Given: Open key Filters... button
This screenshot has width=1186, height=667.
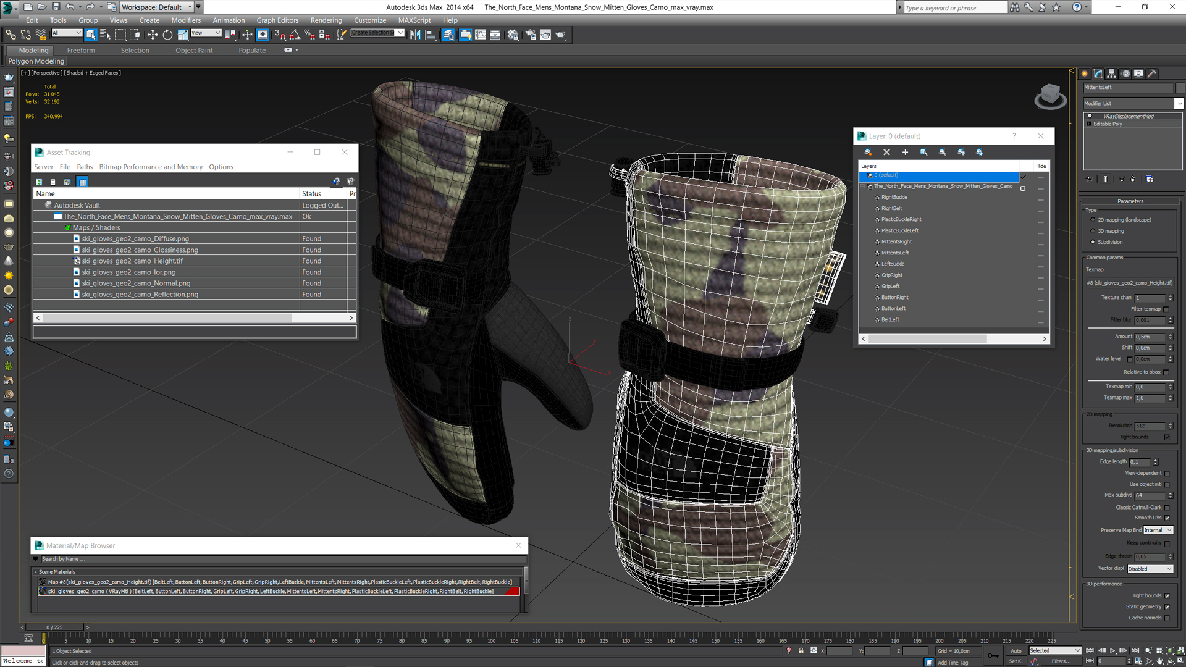Looking at the screenshot, I should click(x=1061, y=661).
